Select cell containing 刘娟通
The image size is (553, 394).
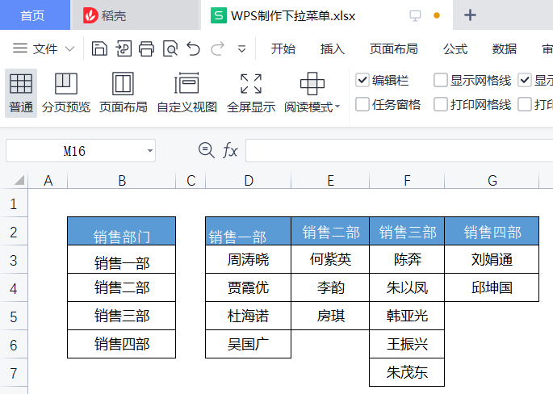tap(492, 259)
